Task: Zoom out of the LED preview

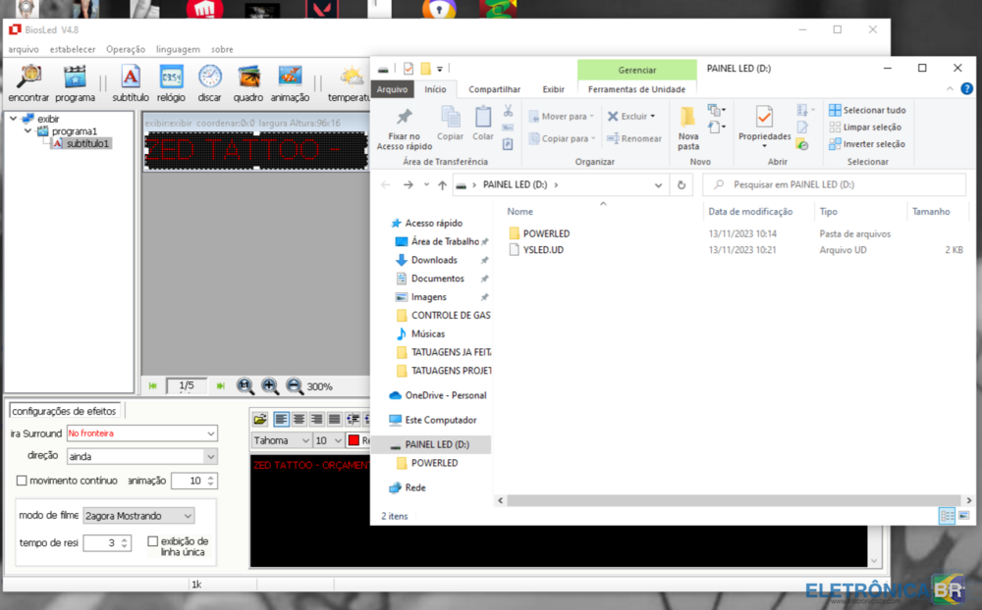Action: point(294,386)
